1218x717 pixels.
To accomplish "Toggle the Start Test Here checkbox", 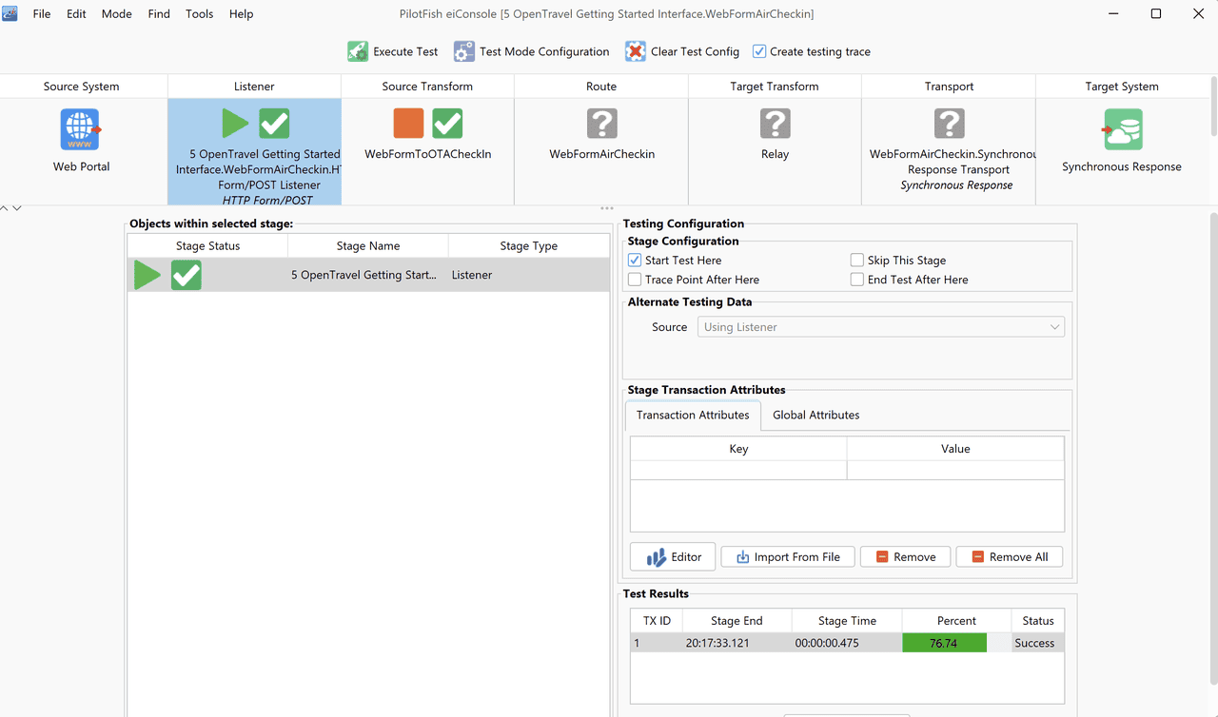I will tap(635, 260).
